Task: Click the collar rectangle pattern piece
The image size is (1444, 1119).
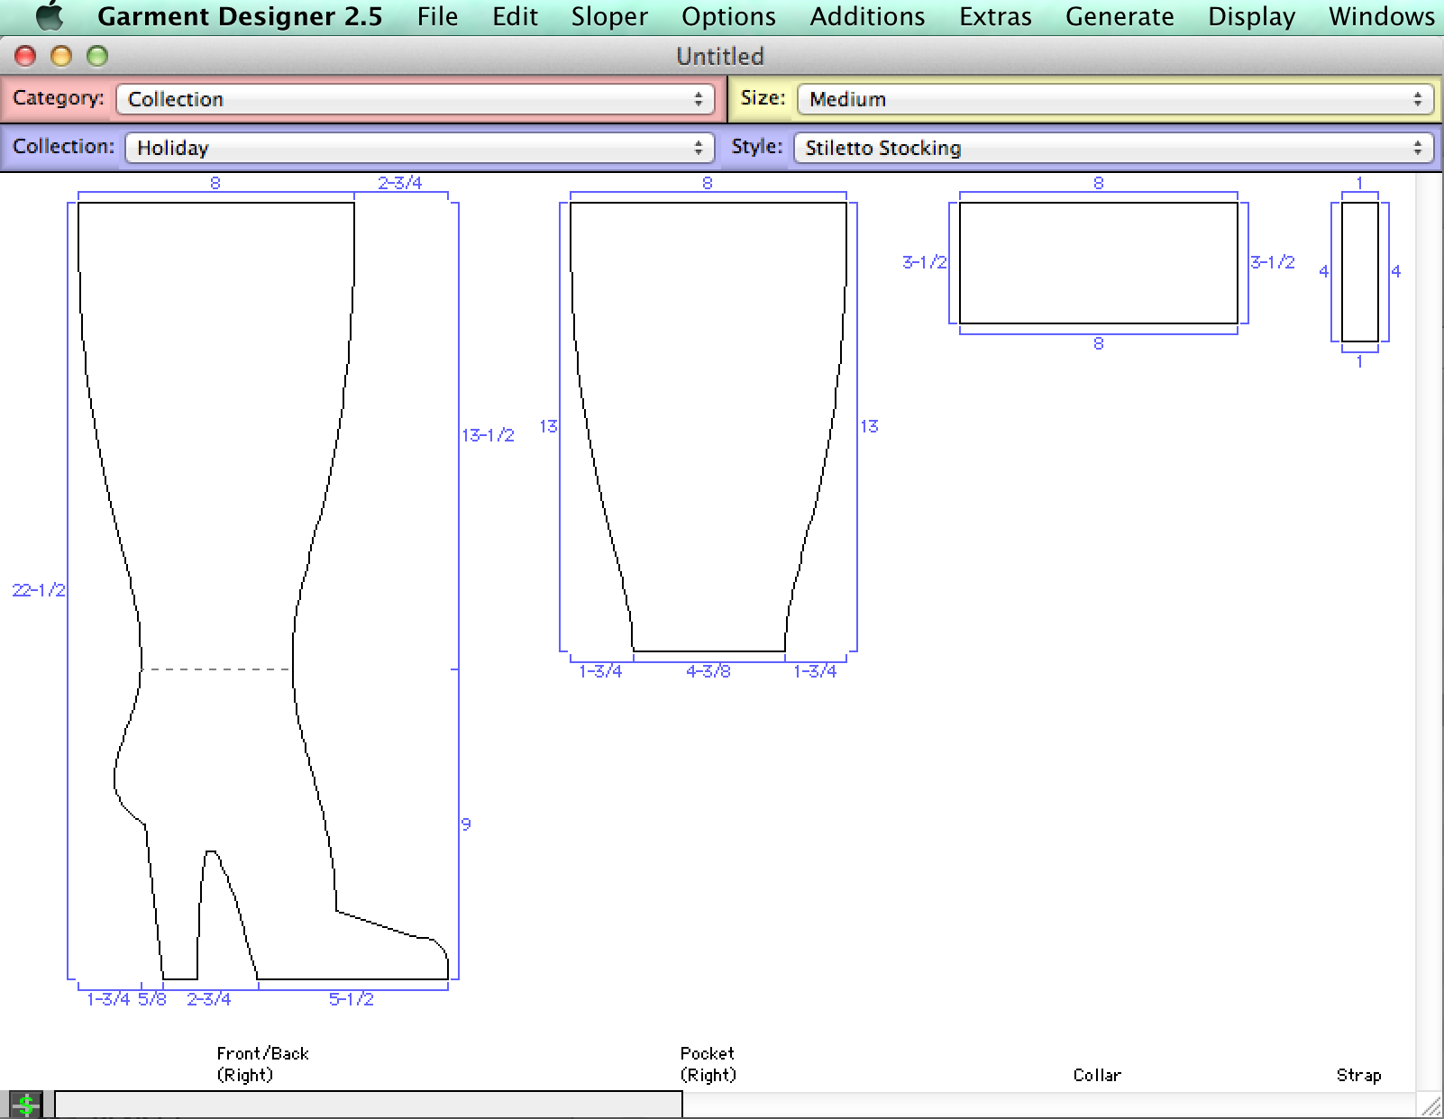Action: [x=1098, y=262]
